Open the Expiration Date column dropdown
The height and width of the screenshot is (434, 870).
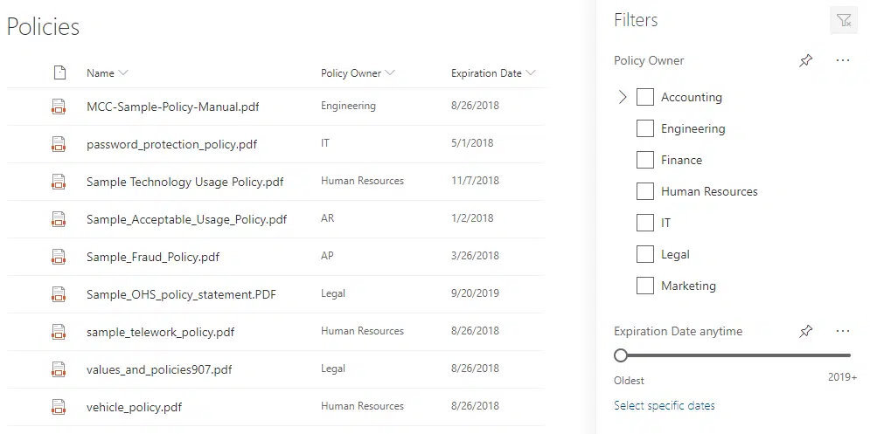(x=493, y=73)
